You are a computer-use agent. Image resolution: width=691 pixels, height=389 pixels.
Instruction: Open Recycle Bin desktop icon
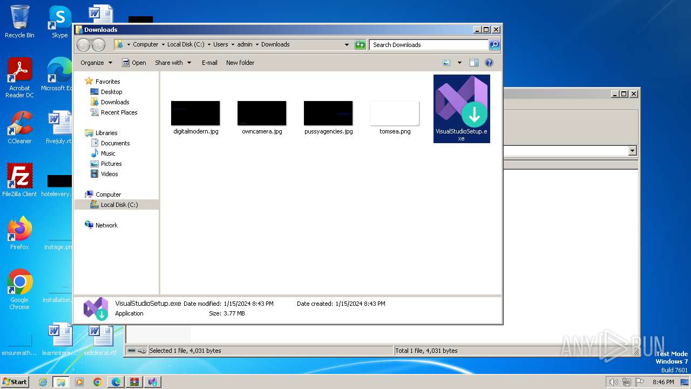(x=19, y=22)
